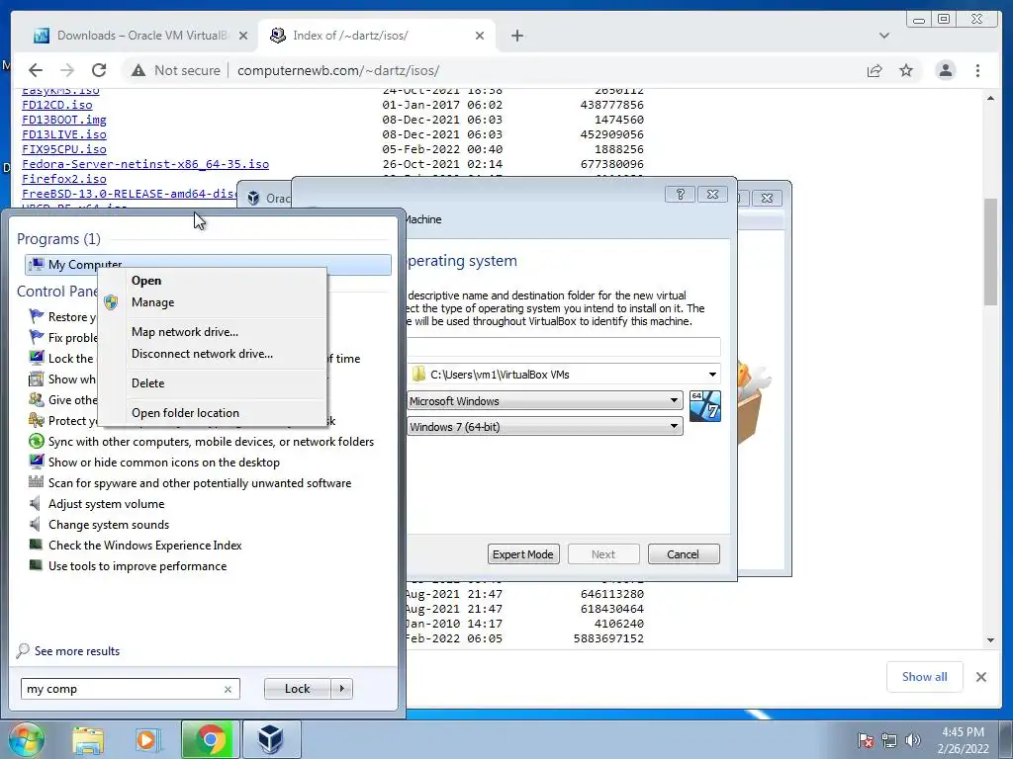Image resolution: width=1013 pixels, height=759 pixels.
Task: Click the wizard help question mark button
Action: coord(681,195)
